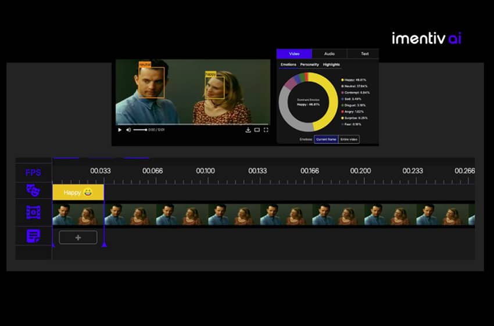Screen dimensions: 494x326
Task: Open the Emotions sub-tab
Action: tap(288, 64)
